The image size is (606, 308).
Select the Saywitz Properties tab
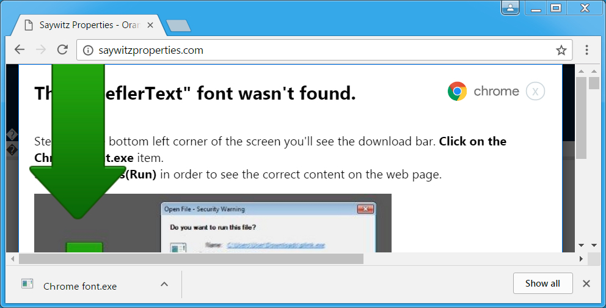click(x=89, y=25)
